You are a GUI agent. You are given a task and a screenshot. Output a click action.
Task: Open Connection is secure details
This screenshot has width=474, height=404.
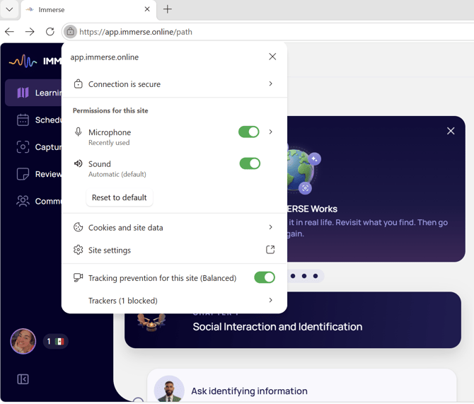(174, 83)
